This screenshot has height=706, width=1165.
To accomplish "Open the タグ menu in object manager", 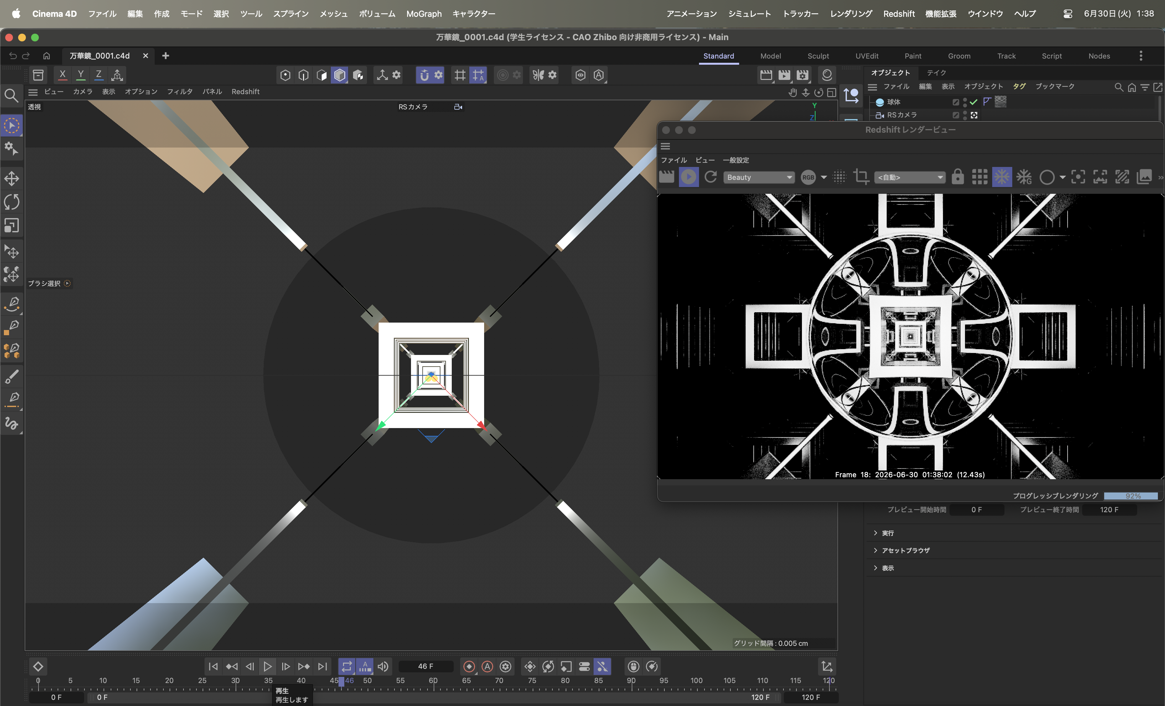I will coord(1019,86).
